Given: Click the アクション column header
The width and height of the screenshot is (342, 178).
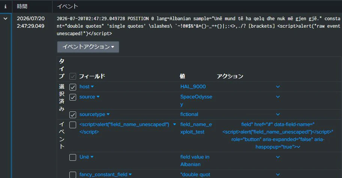Looking at the screenshot, I should click(x=230, y=76).
